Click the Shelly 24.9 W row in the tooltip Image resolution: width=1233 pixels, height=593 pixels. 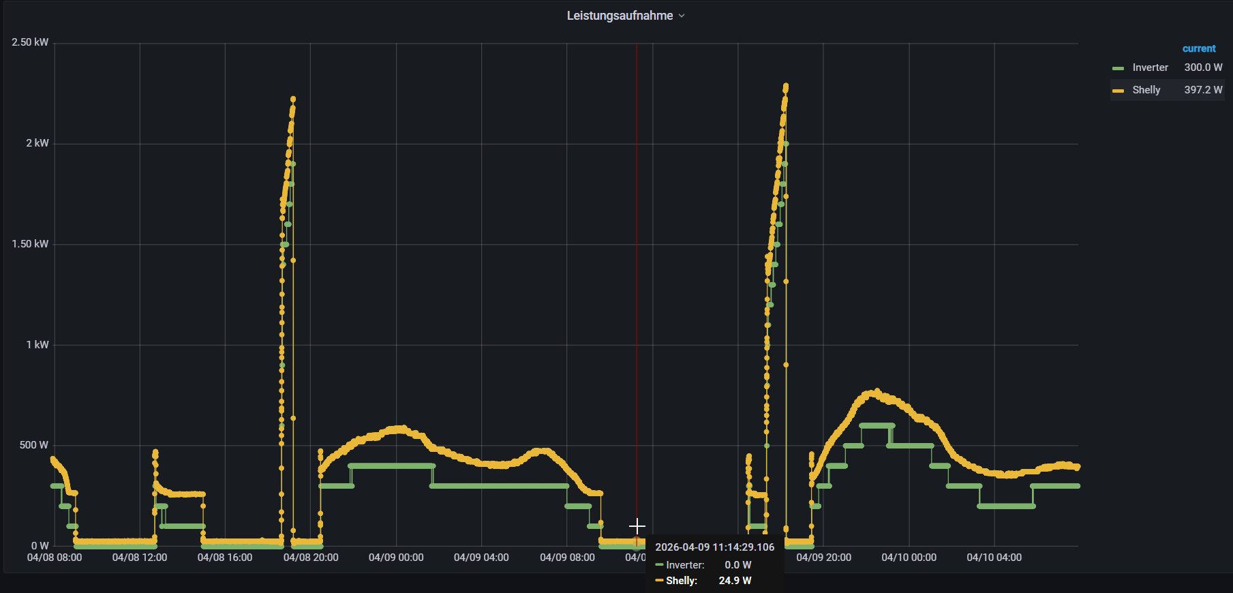pyautogui.click(x=703, y=581)
